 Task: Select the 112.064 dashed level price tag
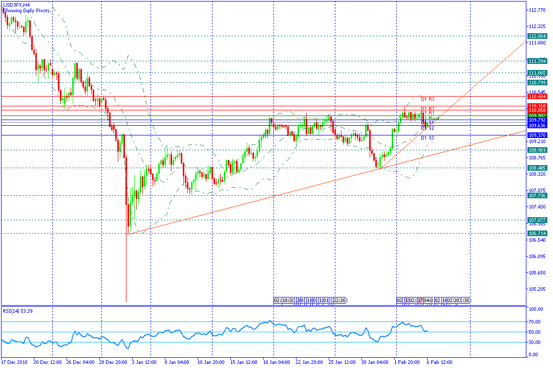(537, 36)
